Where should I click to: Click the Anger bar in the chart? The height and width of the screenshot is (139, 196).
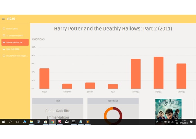[44, 79]
